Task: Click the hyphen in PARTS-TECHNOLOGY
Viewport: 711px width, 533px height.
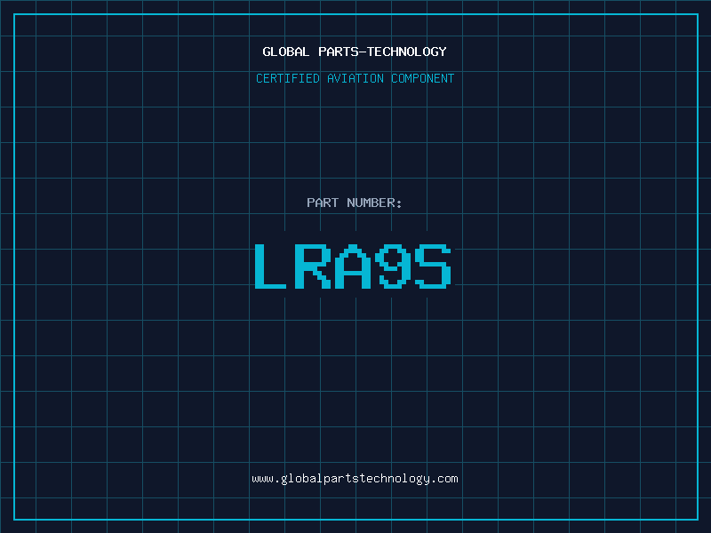Action: coord(363,52)
